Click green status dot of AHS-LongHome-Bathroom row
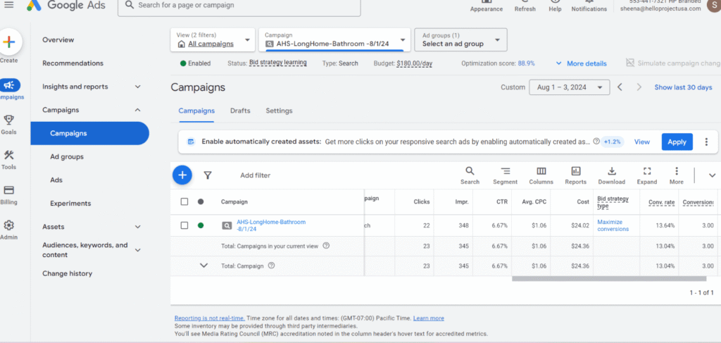721x343 pixels. (x=201, y=225)
